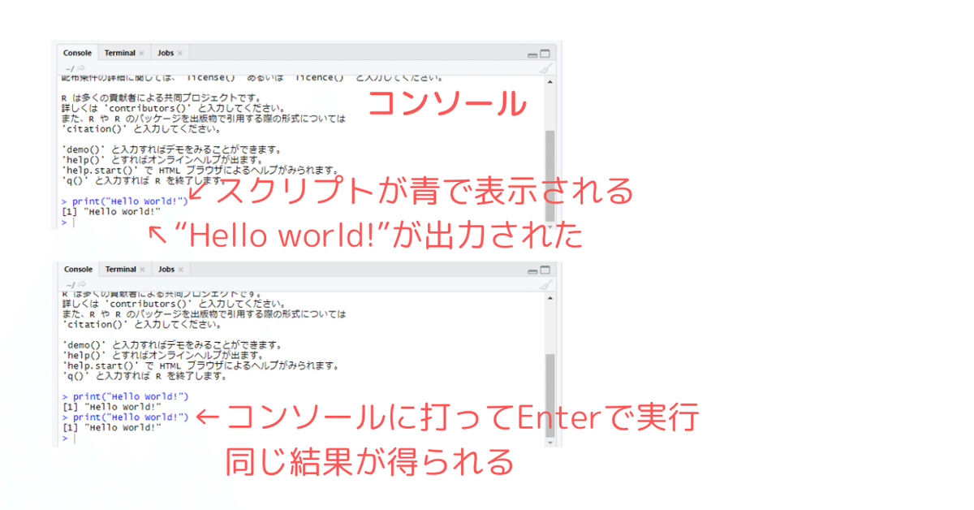Viewport: 974px width, 510px height.
Task: Open the Jobs tab in the upper pane
Action: click(x=165, y=52)
